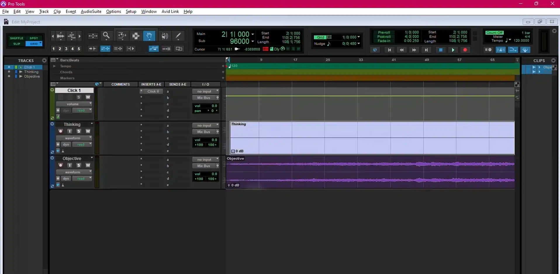Toggle Layered Editing icon
The height and width of the screenshot is (274, 560).
point(179,49)
